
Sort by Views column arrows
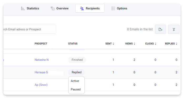[135, 44]
